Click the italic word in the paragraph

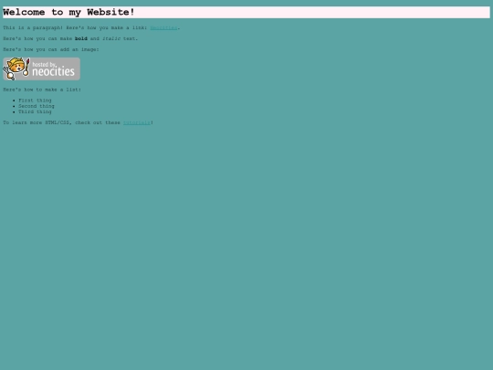(111, 38)
